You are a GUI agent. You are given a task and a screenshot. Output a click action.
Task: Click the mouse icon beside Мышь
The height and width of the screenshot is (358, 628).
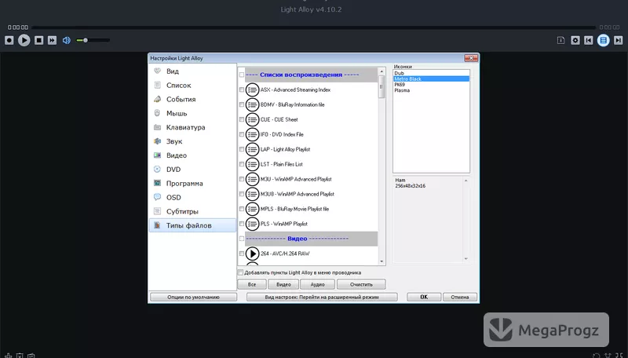pos(158,113)
